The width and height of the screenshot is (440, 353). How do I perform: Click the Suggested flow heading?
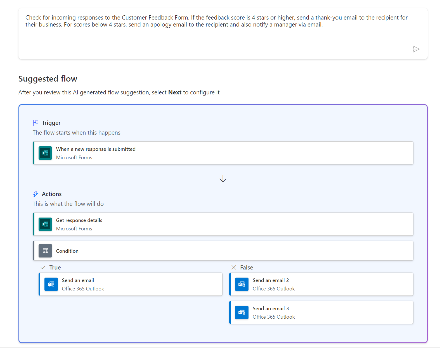coord(48,79)
